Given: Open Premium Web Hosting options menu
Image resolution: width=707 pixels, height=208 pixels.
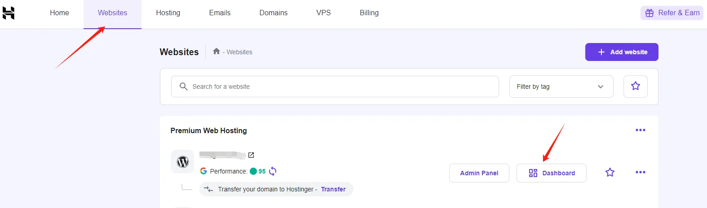Looking at the screenshot, I should tap(640, 130).
